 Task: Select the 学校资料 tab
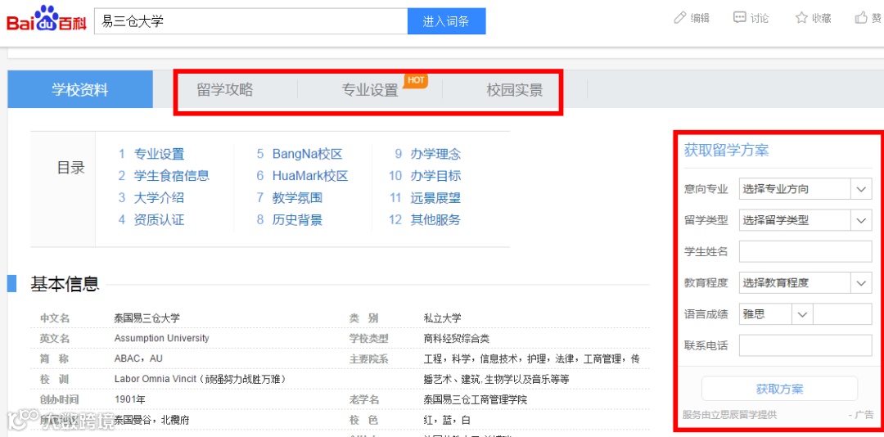(x=80, y=90)
